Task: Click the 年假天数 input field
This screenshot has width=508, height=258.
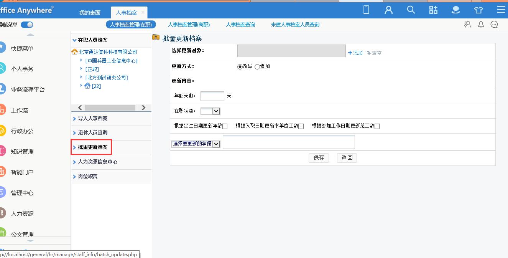Action: tap(212, 96)
